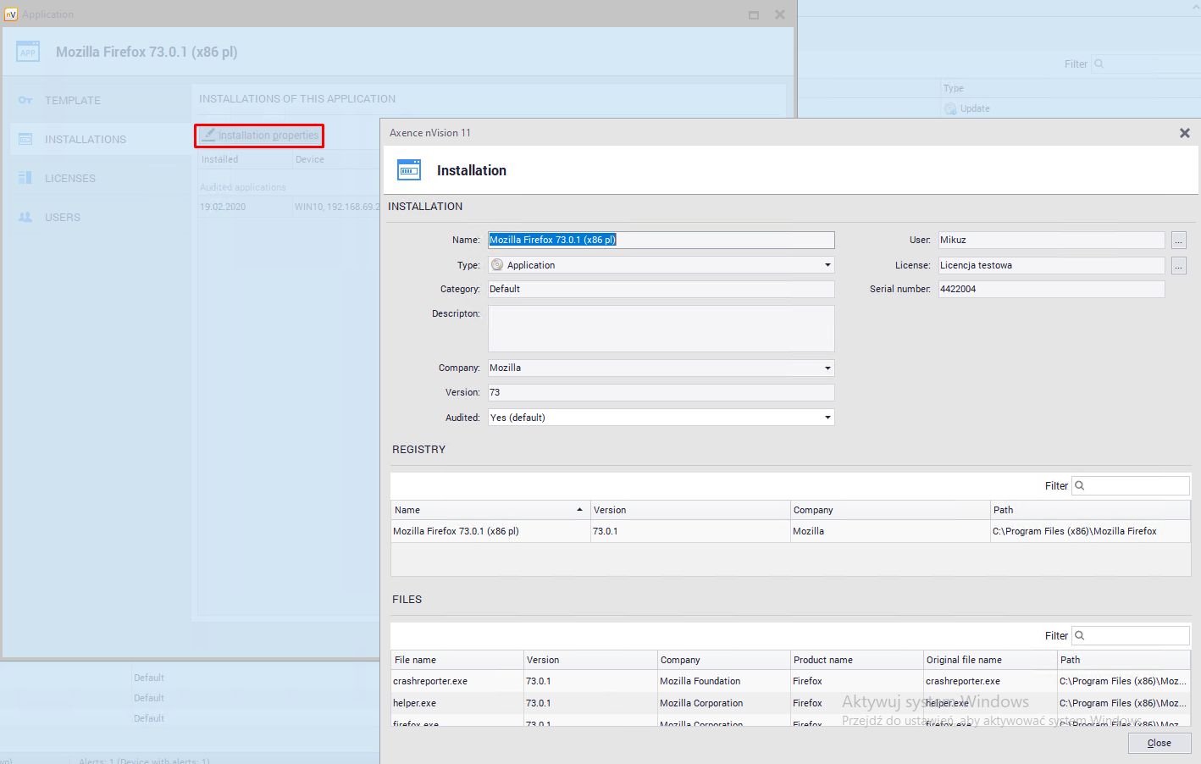Click into the Description text area
Image resolution: width=1201 pixels, height=764 pixels.
coord(661,329)
